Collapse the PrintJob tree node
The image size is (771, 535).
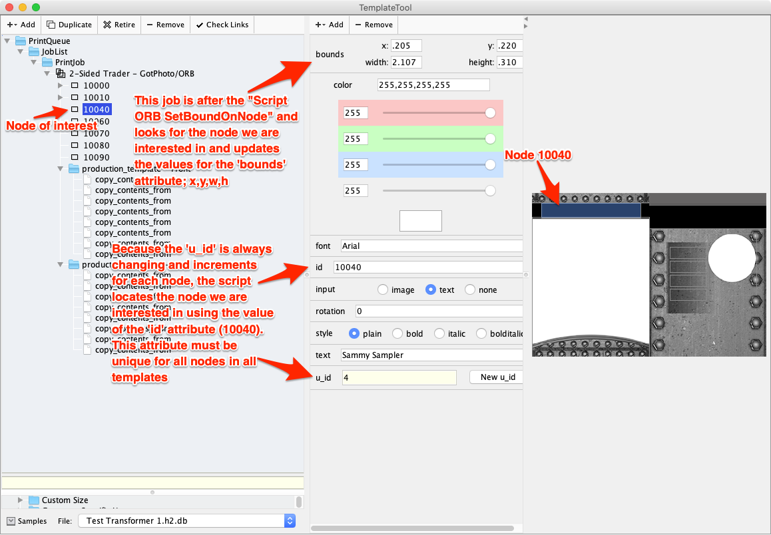[33, 63]
